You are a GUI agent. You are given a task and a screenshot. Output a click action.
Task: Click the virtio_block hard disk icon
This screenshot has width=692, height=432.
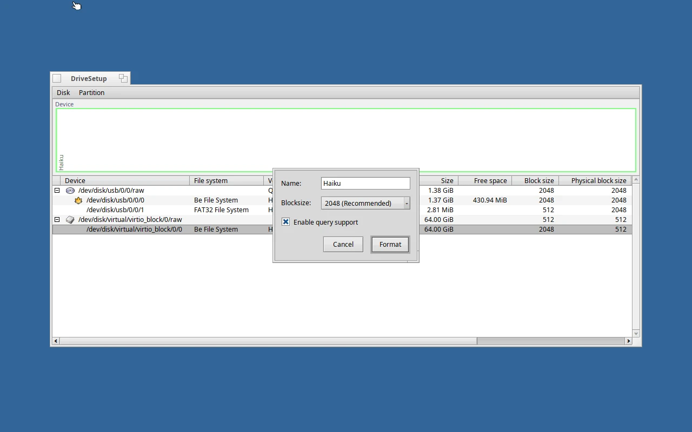[x=70, y=220]
